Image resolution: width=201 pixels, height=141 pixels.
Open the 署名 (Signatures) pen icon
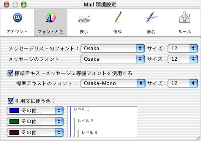click(x=151, y=17)
